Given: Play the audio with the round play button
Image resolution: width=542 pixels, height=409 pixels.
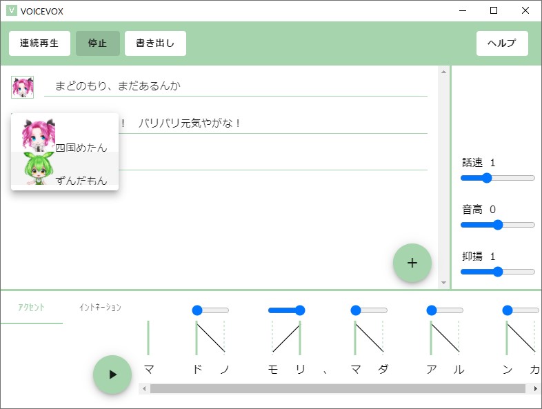Looking at the screenshot, I should (112, 375).
